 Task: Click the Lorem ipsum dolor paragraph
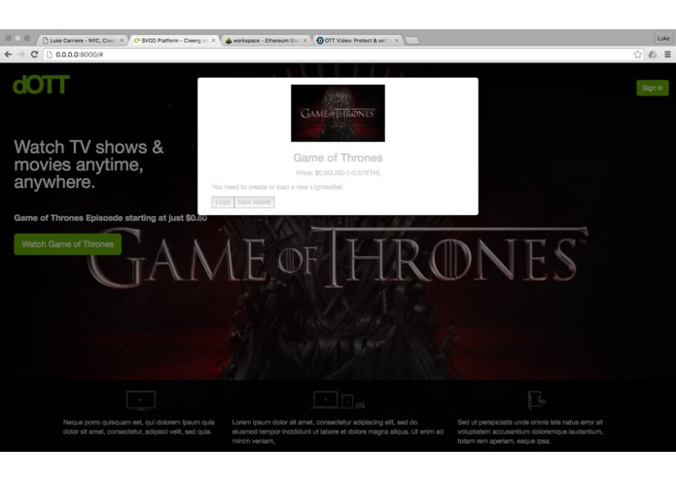(x=338, y=431)
